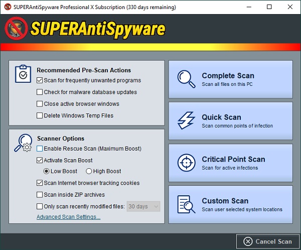The image size is (301, 250).
Task: Click the Quick Scan lightning bolt icon
Action: tap(186, 120)
